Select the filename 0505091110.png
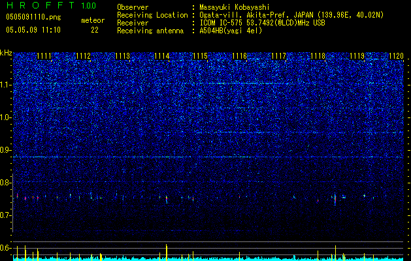 (33, 17)
